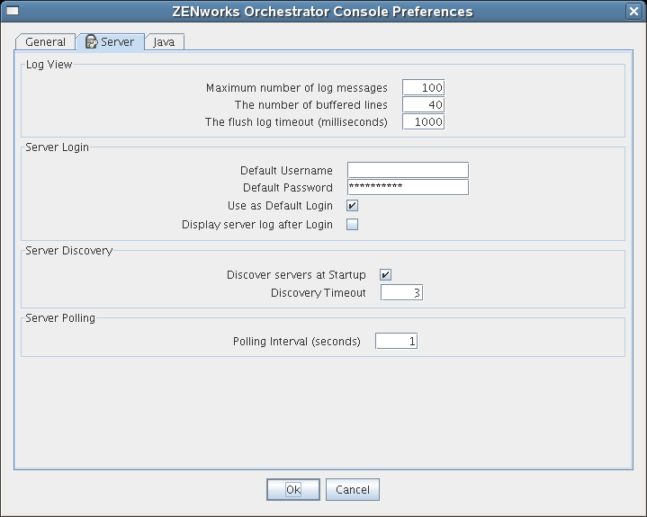
Task: Click the Server tab icon
Action: [x=92, y=42]
